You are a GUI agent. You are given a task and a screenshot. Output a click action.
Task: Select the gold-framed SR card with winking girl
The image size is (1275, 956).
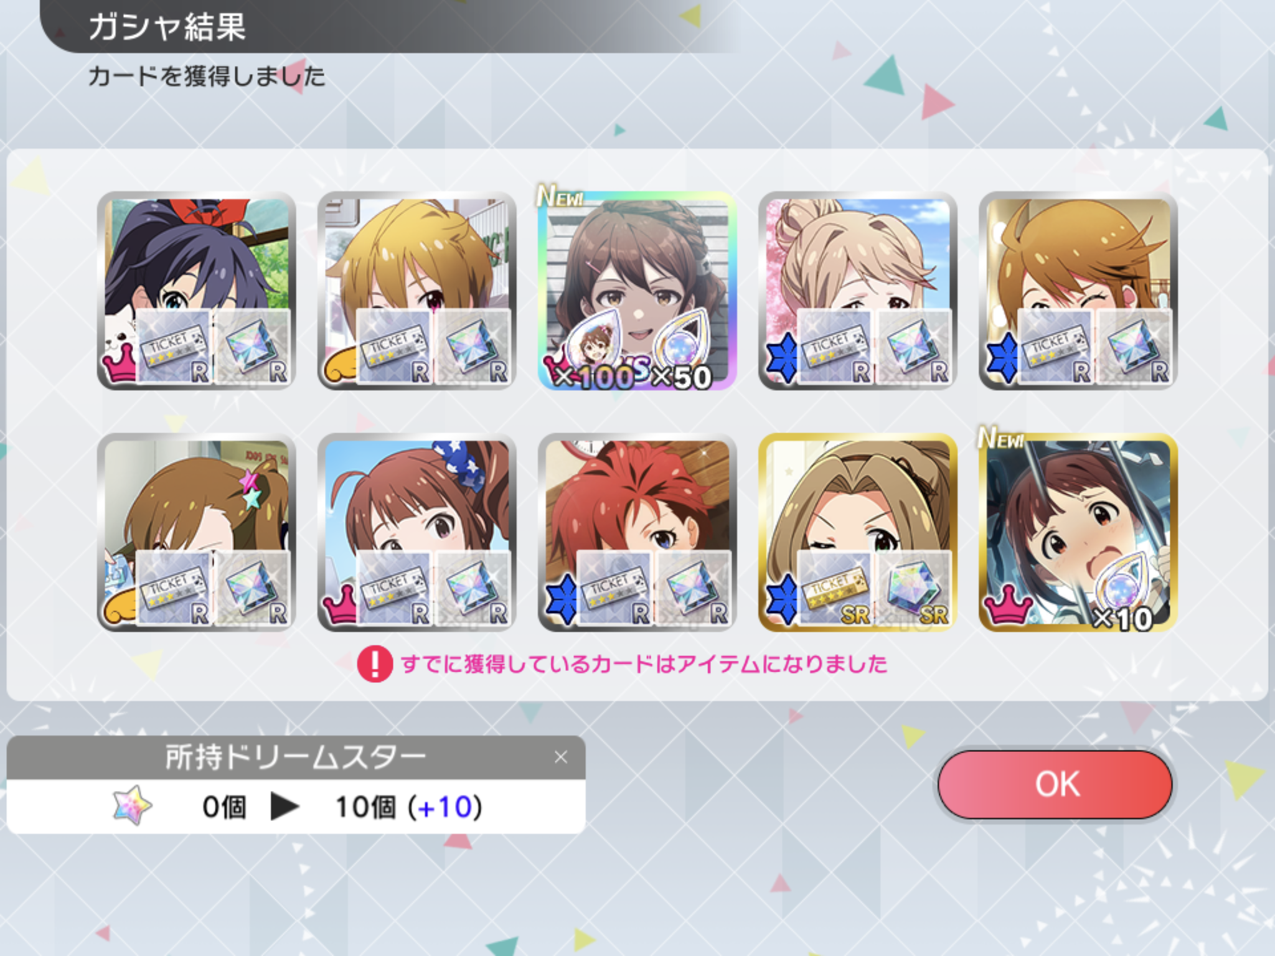coord(857,533)
